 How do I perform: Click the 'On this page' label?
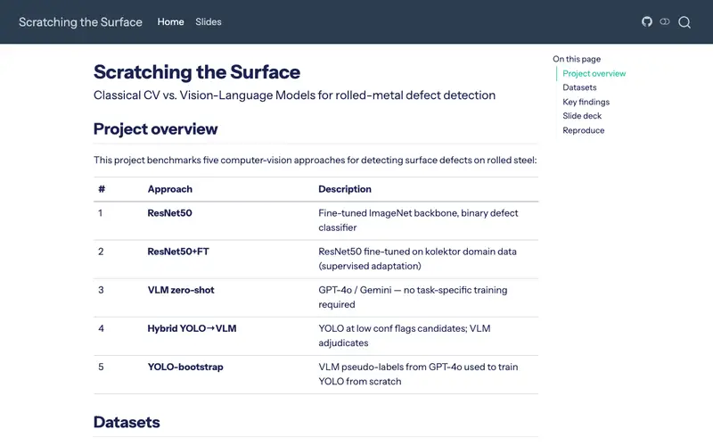pyautogui.click(x=577, y=59)
